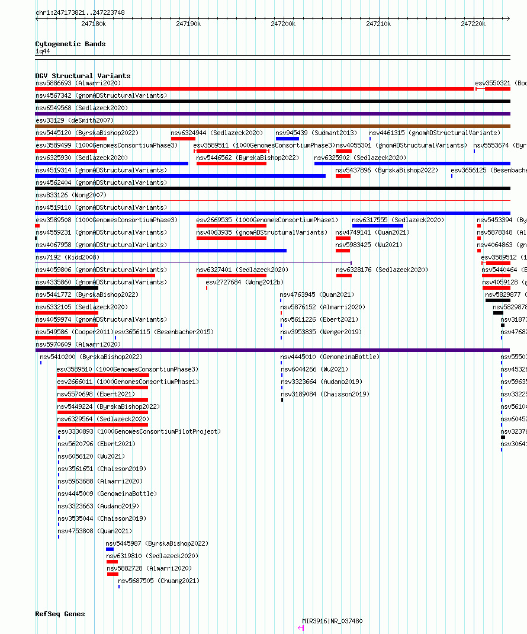Screen dimensions: 527x634
Task: Click the blue nsv945439 variant bar
Action: [287, 139]
